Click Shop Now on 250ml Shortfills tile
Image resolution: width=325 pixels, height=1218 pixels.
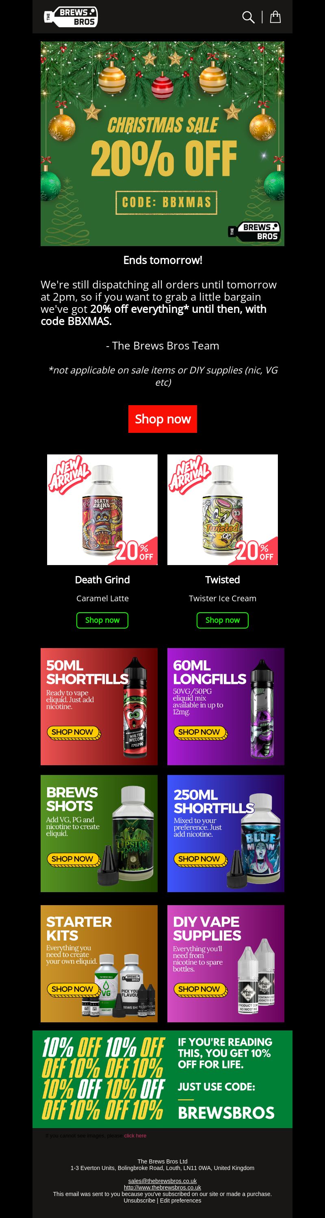[x=200, y=859]
